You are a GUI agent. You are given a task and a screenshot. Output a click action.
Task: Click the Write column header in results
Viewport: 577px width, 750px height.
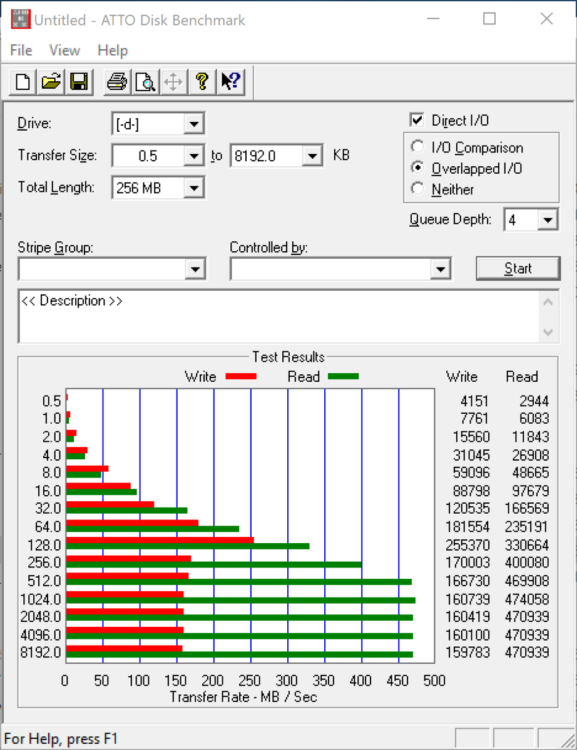click(x=462, y=377)
